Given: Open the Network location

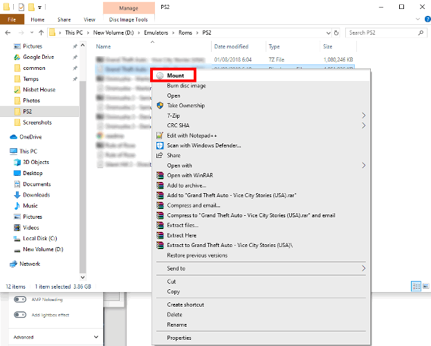Looking at the screenshot, I should [x=30, y=264].
